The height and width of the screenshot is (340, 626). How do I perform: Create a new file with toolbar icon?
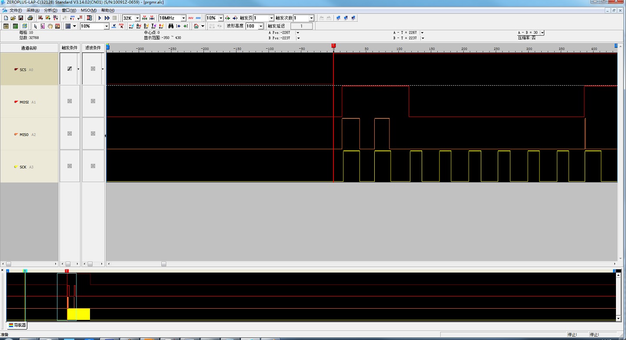coord(6,18)
